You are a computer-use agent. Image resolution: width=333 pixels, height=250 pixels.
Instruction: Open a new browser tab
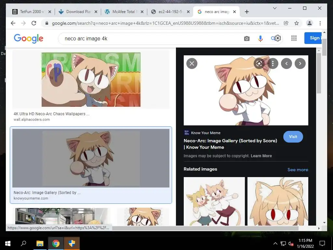246,12
